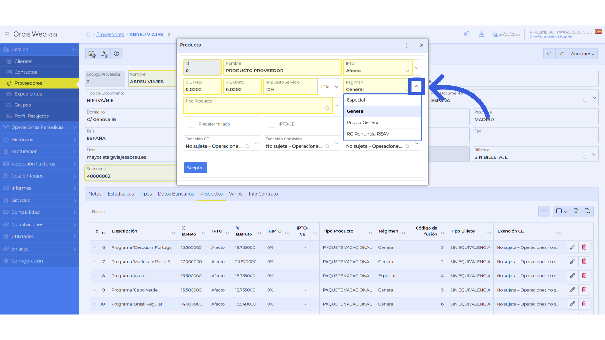Open the calendar date 26/05/2025
Image resolution: width=605 pixels, height=340 pixels.
pos(506,34)
